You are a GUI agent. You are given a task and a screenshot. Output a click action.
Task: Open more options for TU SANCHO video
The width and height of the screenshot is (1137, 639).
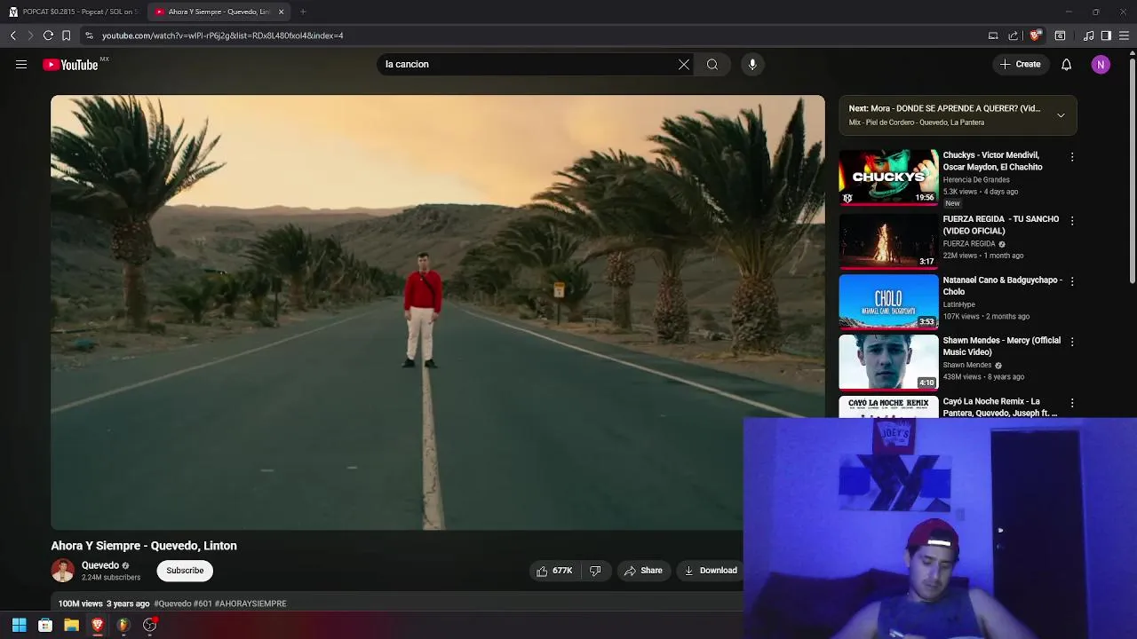click(x=1072, y=220)
